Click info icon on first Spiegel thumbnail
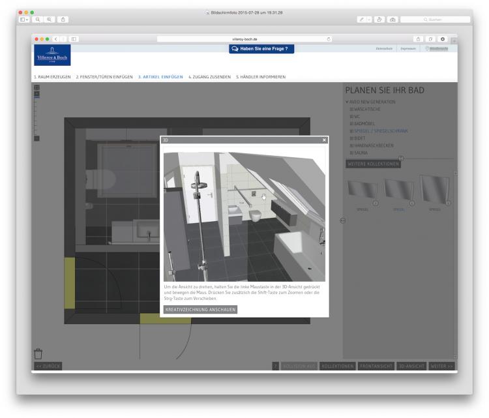The width and height of the screenshot is (489, 418). [376, 203]
